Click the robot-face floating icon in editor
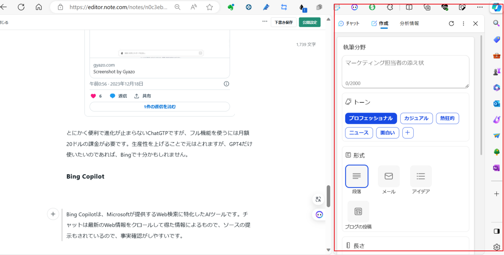 coord(320,215)
